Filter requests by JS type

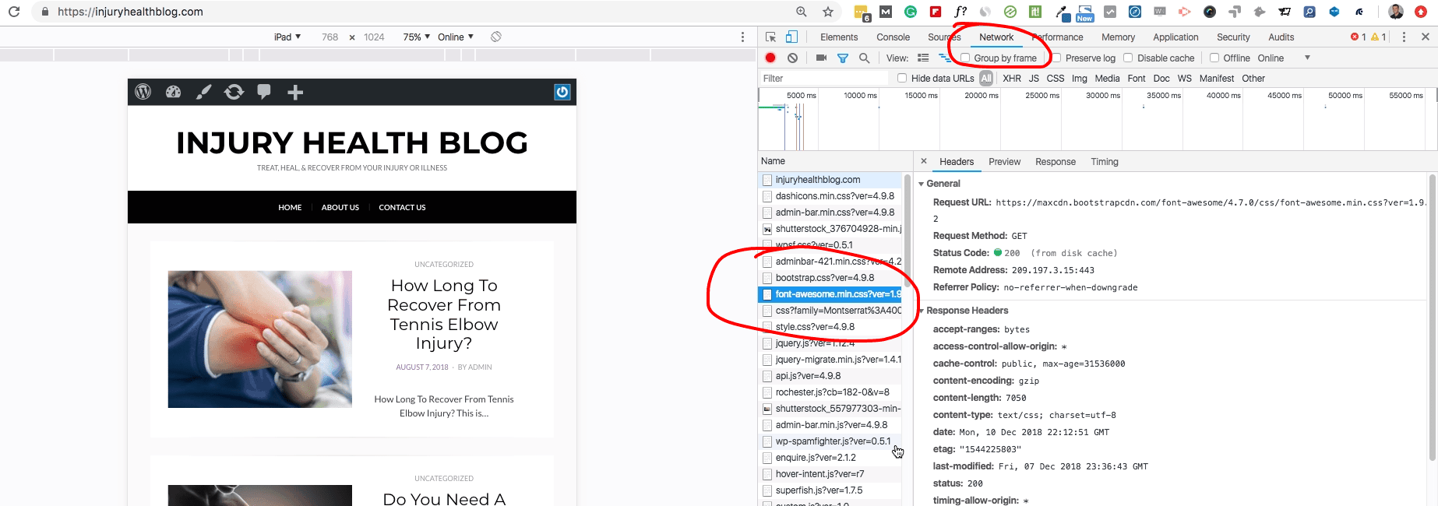[x=1034, y=78]
